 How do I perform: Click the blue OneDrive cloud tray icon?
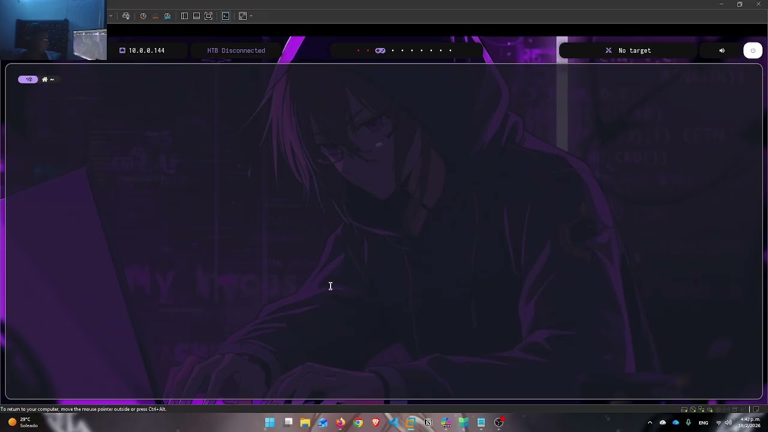(676, 422)
